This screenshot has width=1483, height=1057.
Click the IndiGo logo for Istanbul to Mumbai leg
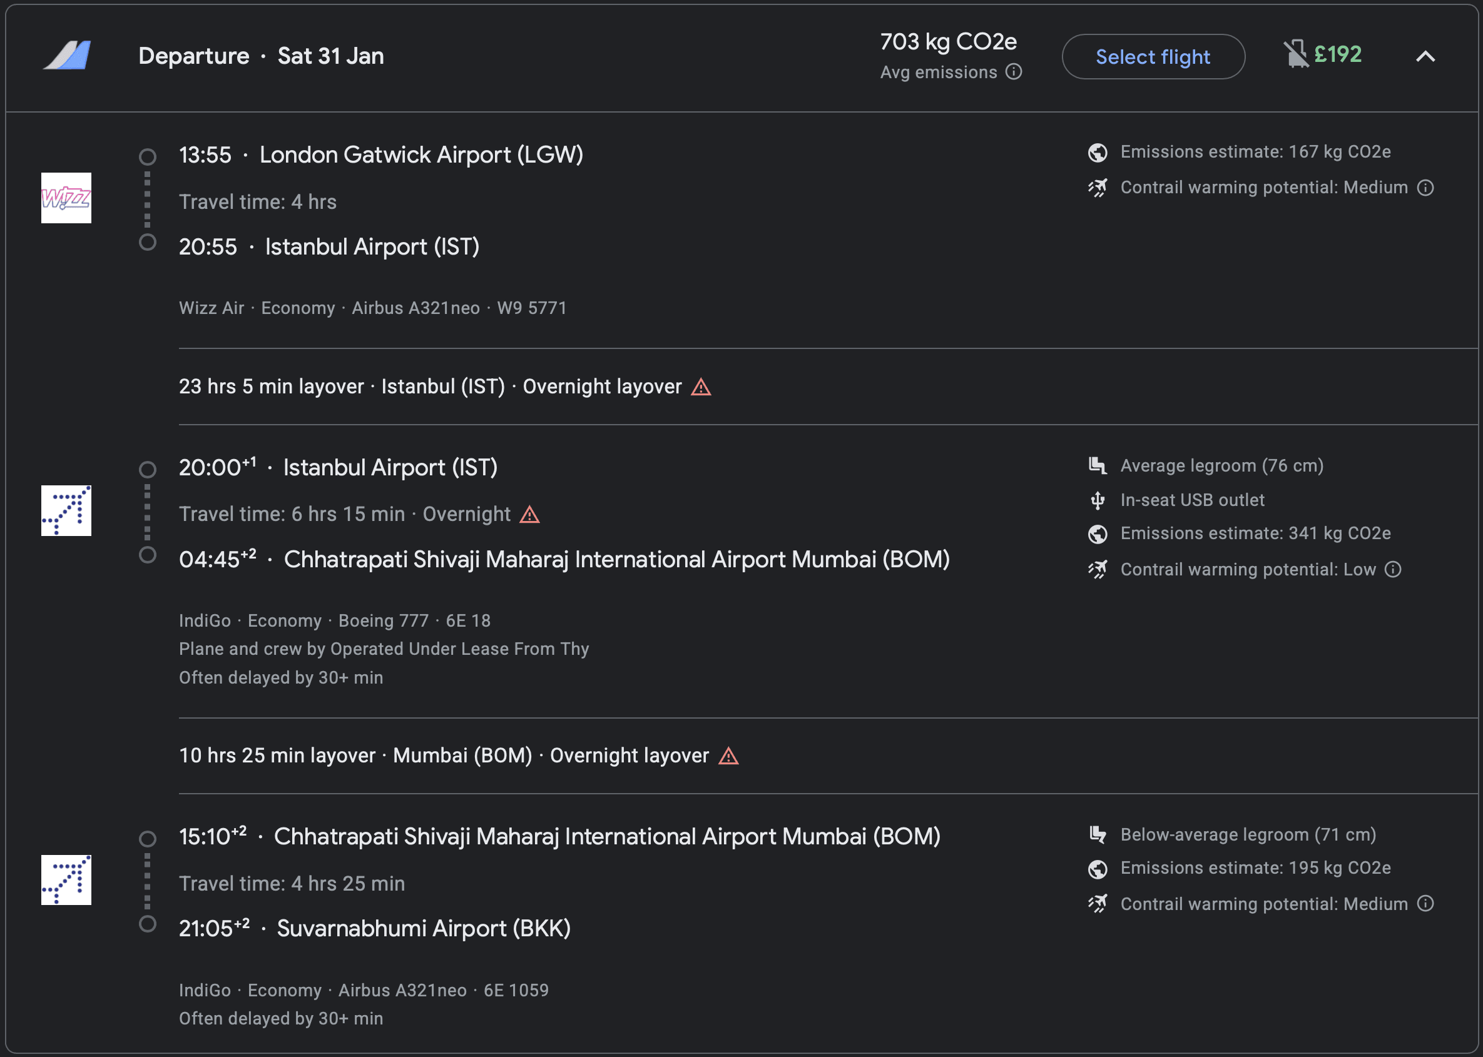pyautogui.click(x=66, y=511)
